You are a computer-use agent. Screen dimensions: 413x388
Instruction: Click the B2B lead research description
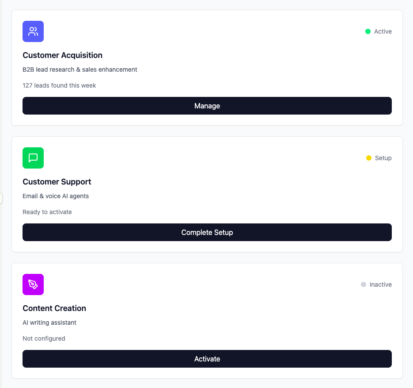(80, 69)
